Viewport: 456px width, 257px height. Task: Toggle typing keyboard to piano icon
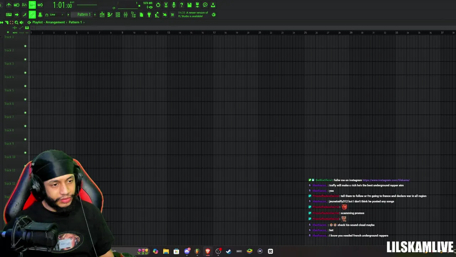[9, 15]
